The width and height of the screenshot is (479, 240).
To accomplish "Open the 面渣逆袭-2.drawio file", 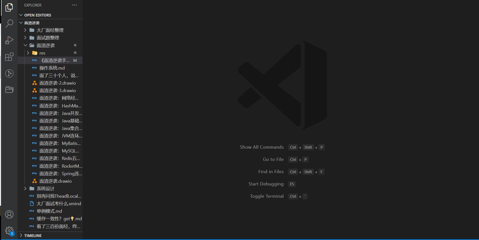I will click(x=58, y=83).
